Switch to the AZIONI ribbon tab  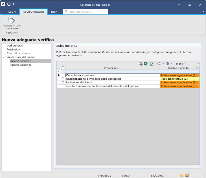click(x=12, y=12)
